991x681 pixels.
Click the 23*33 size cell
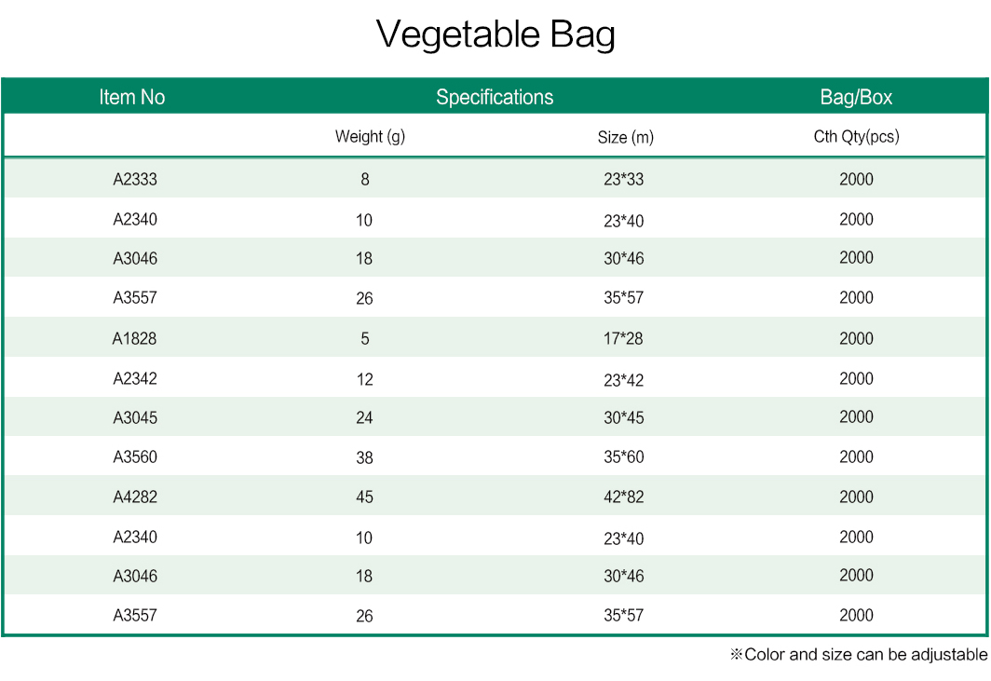point(624,180)
